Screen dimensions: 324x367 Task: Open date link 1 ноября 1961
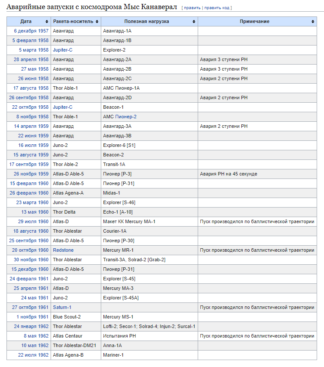click(x=32, y=317)
